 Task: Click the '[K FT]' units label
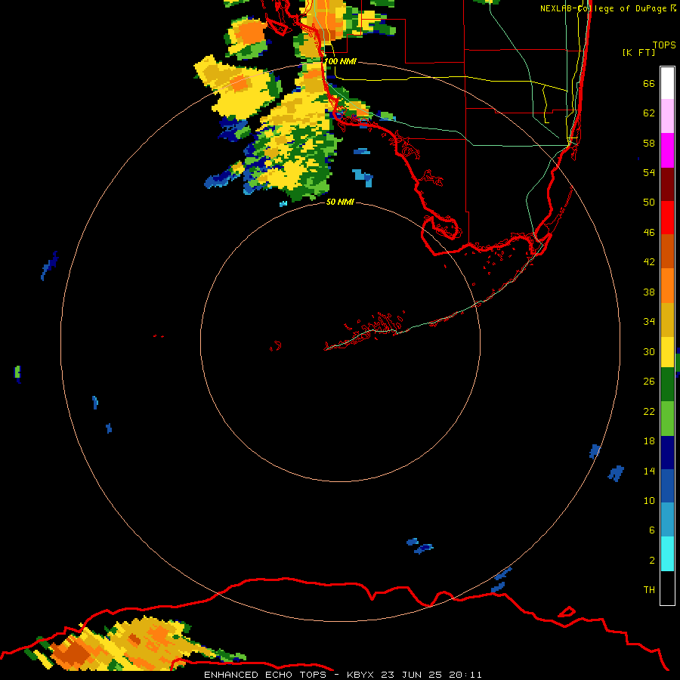click(x=638, y=52)
